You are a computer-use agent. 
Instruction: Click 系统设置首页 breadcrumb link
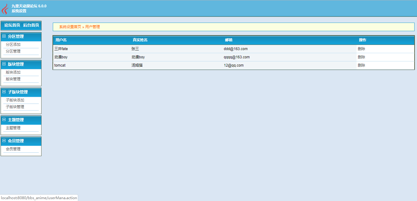click(x=70, y=27)
